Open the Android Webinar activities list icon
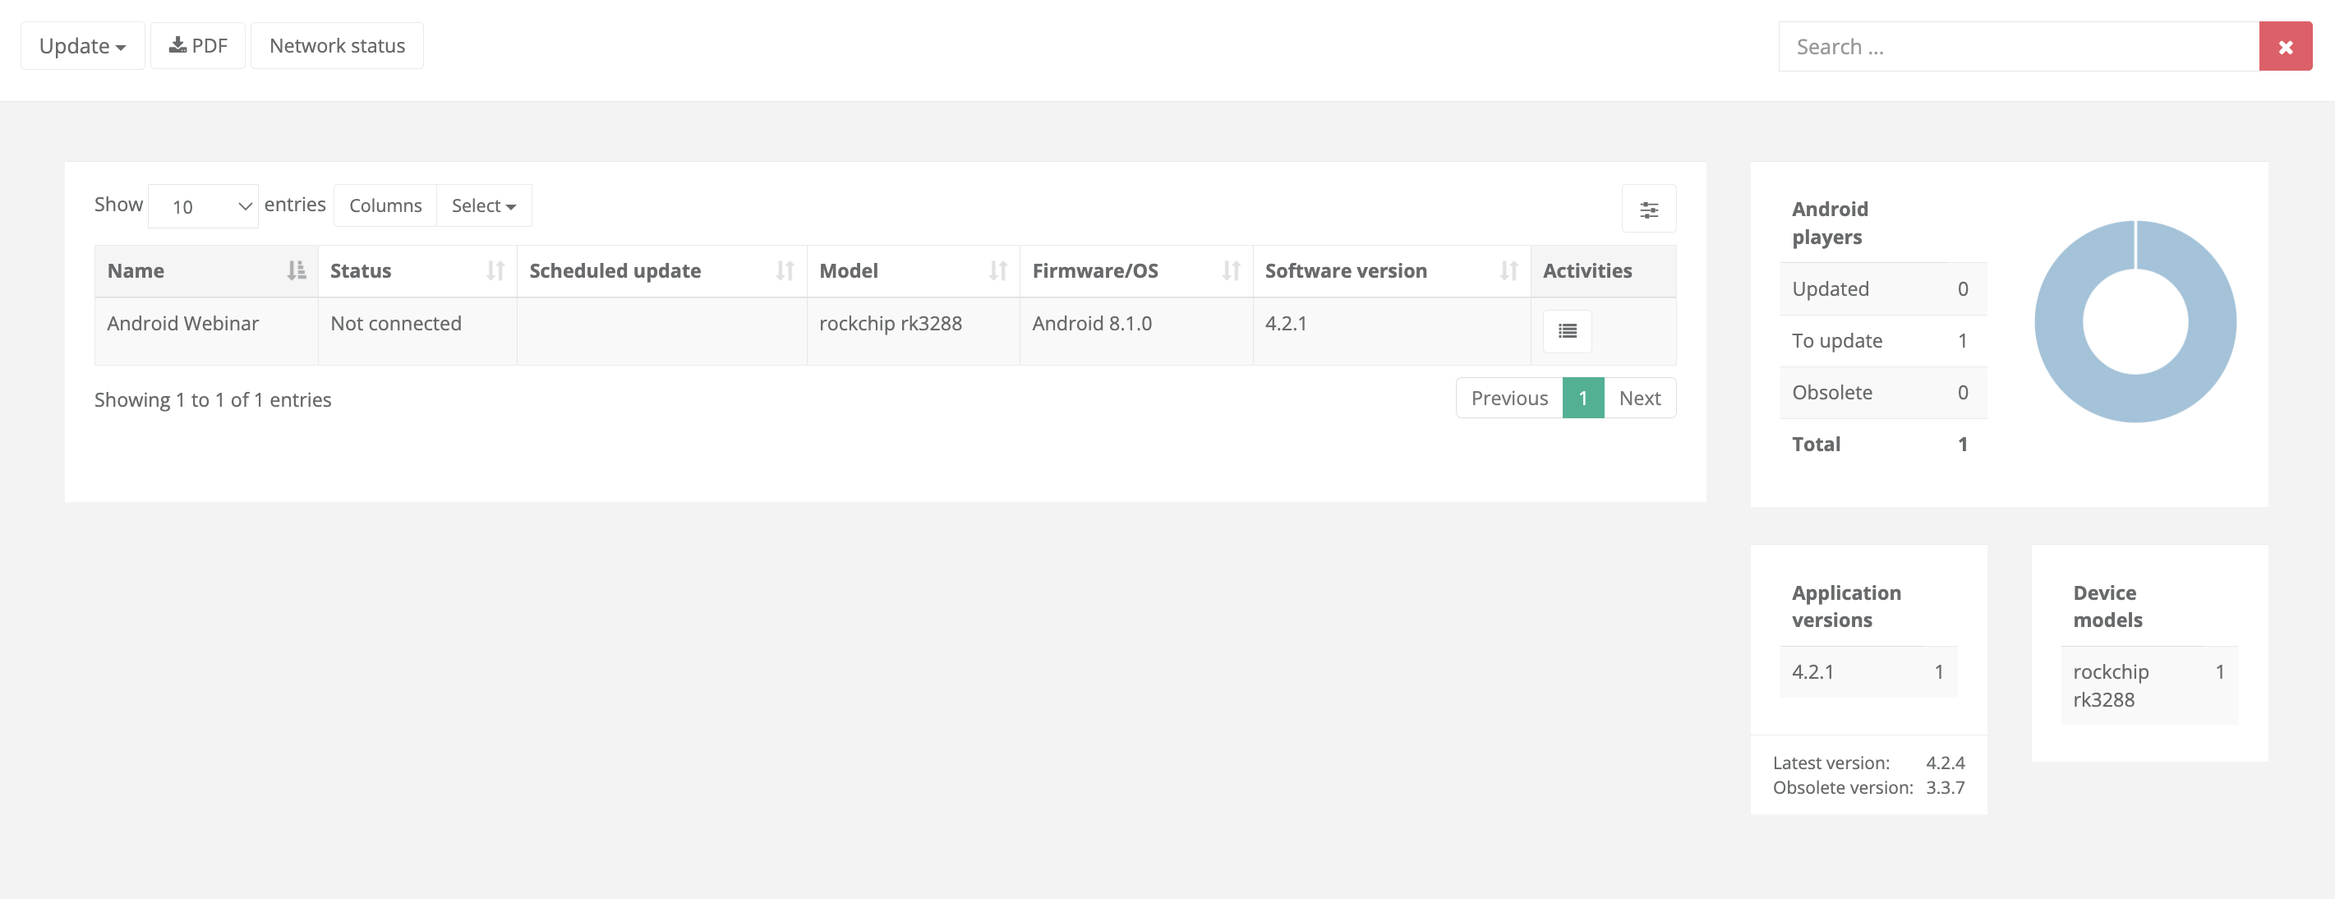Viewport: 2335px width, 899px height. (x=1566, y=331)
